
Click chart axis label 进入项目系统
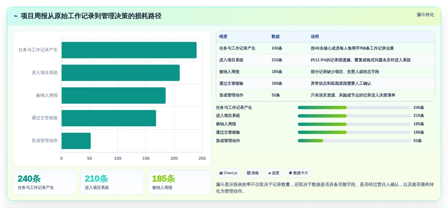click(45, 73)
